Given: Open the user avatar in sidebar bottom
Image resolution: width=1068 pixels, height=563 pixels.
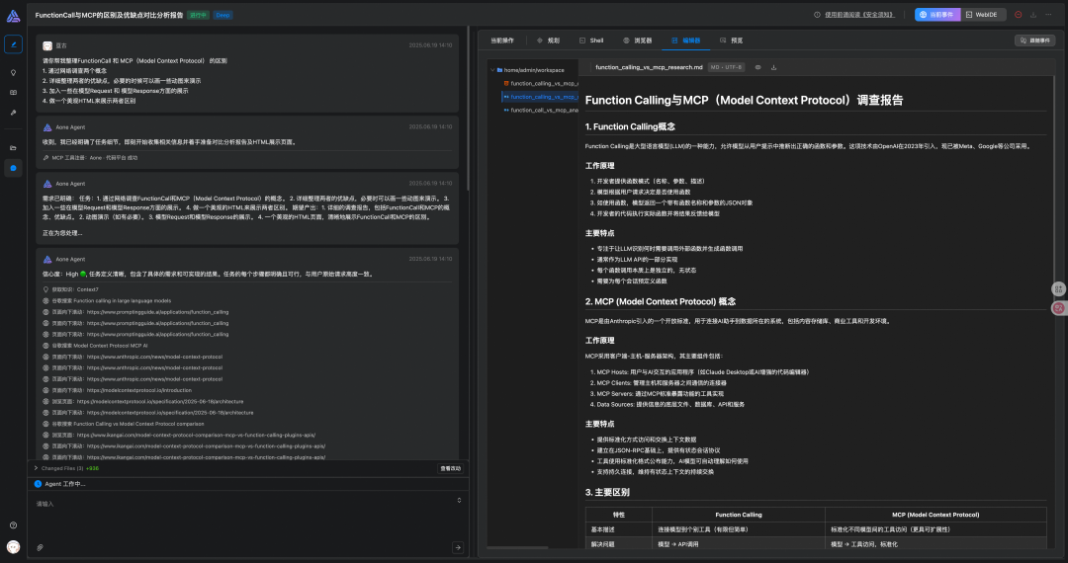Looking at the screenshot, I should pyautogui.click(x=13, y=546).
